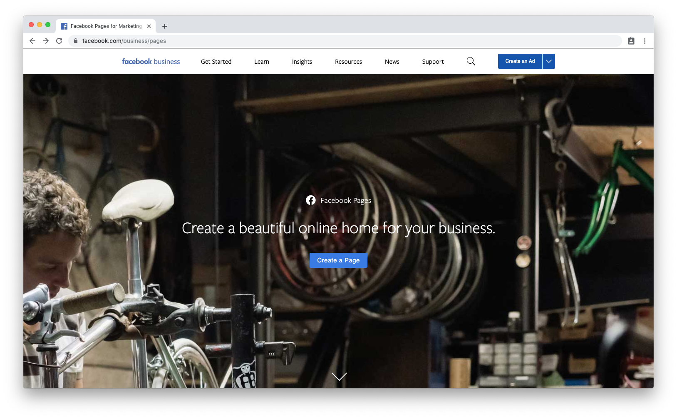Screen dimensions: 677x419
Task: Reload the page with the refresh icon
Action: pos(59,41)
